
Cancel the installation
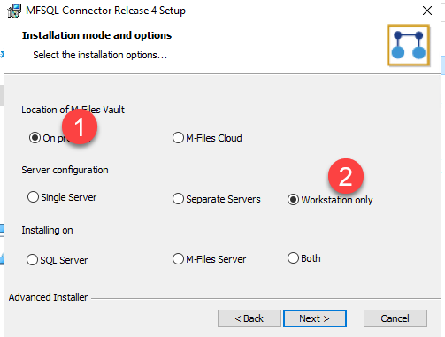pos(395,318)
